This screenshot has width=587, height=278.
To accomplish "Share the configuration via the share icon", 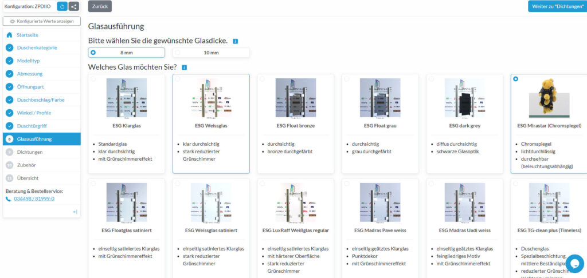I will click(74, 6).
